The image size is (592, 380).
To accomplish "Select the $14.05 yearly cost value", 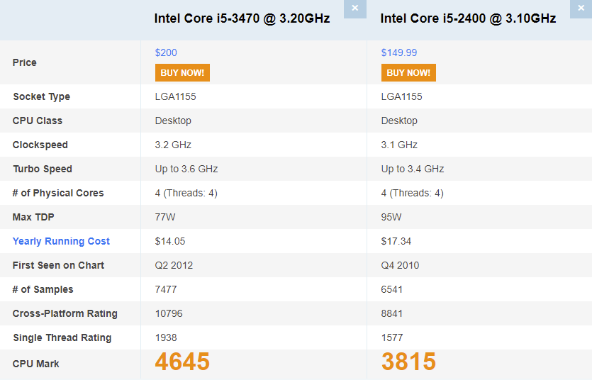I will (170, 241).
